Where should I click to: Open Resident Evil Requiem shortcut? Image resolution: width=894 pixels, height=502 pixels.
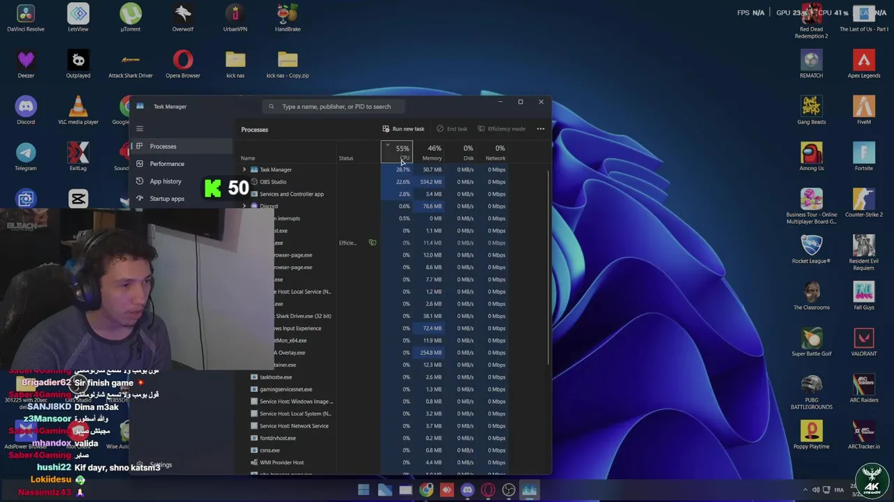point(864,252)
